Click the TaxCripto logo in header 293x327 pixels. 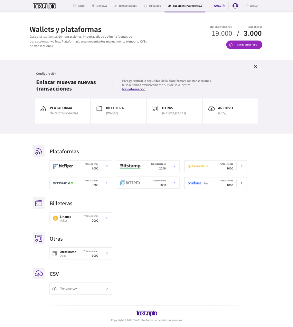[x=44, y=6]
